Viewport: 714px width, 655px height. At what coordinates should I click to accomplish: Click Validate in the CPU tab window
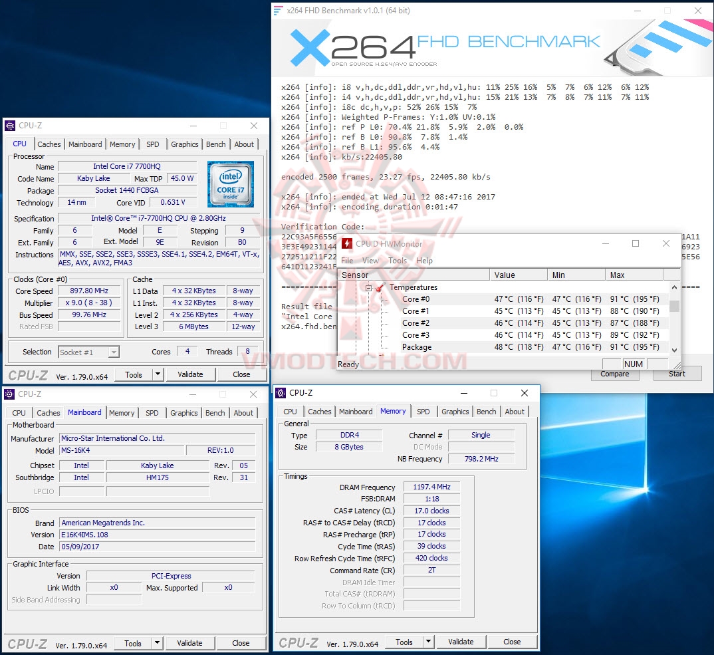click(190, 375)
